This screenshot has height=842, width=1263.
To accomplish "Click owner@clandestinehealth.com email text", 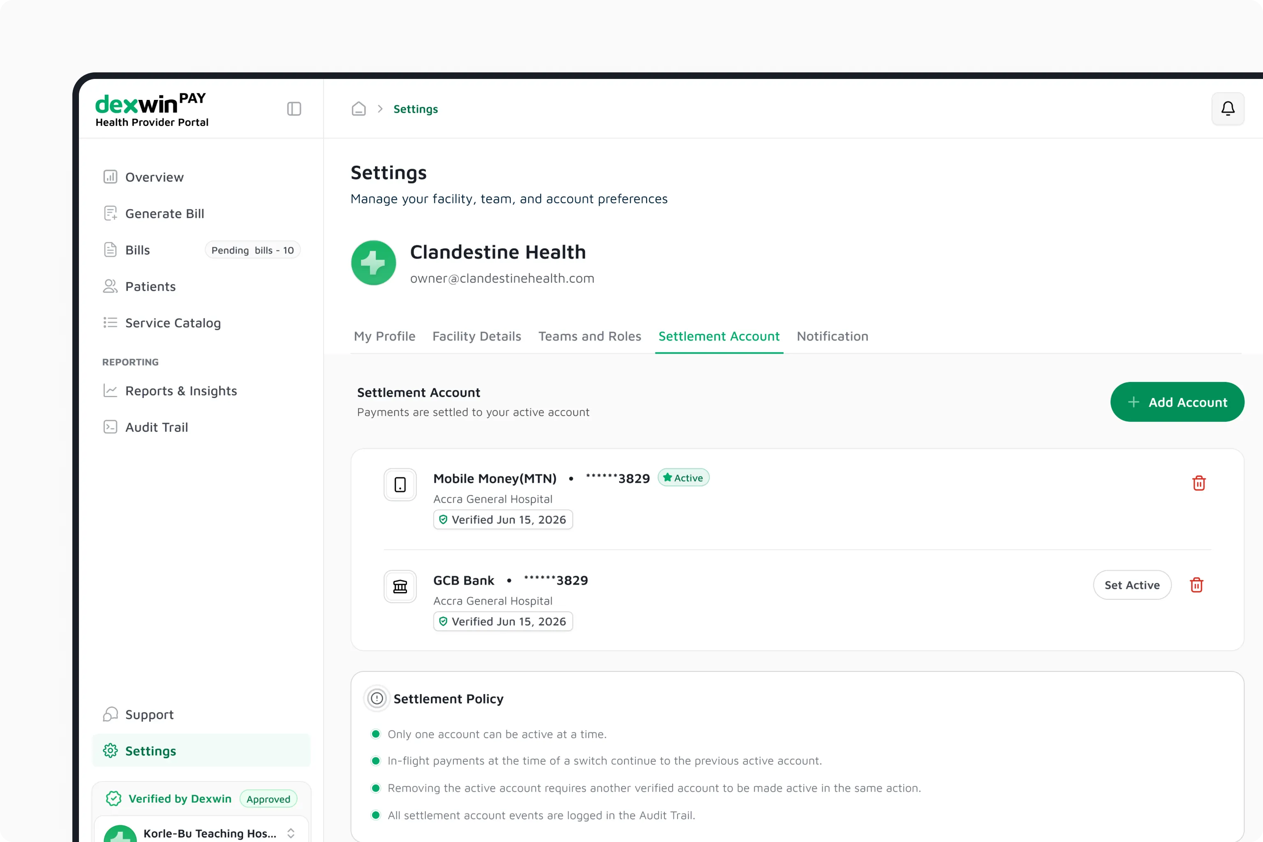I will pyautogui.click(x=502, y=278).
